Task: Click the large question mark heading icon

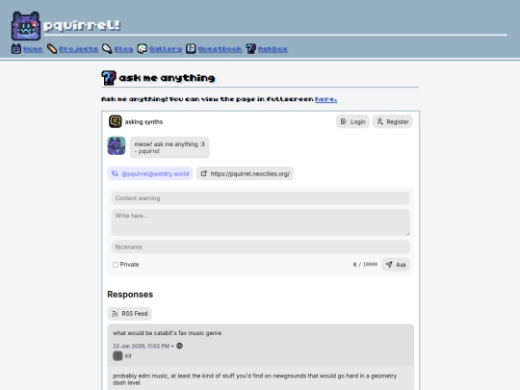Action: [109, 78]
